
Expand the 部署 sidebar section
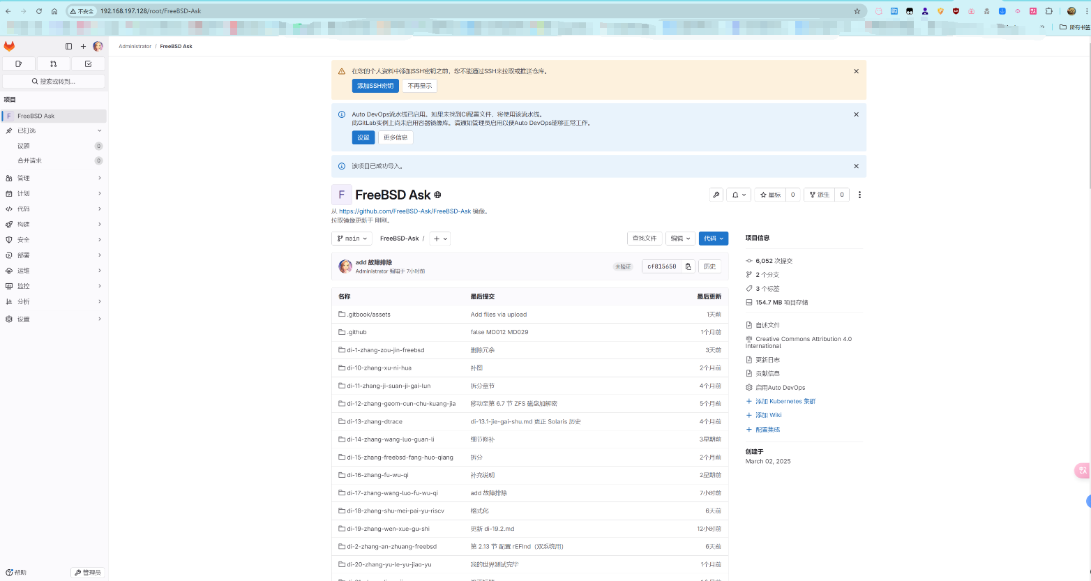(54, 255)
